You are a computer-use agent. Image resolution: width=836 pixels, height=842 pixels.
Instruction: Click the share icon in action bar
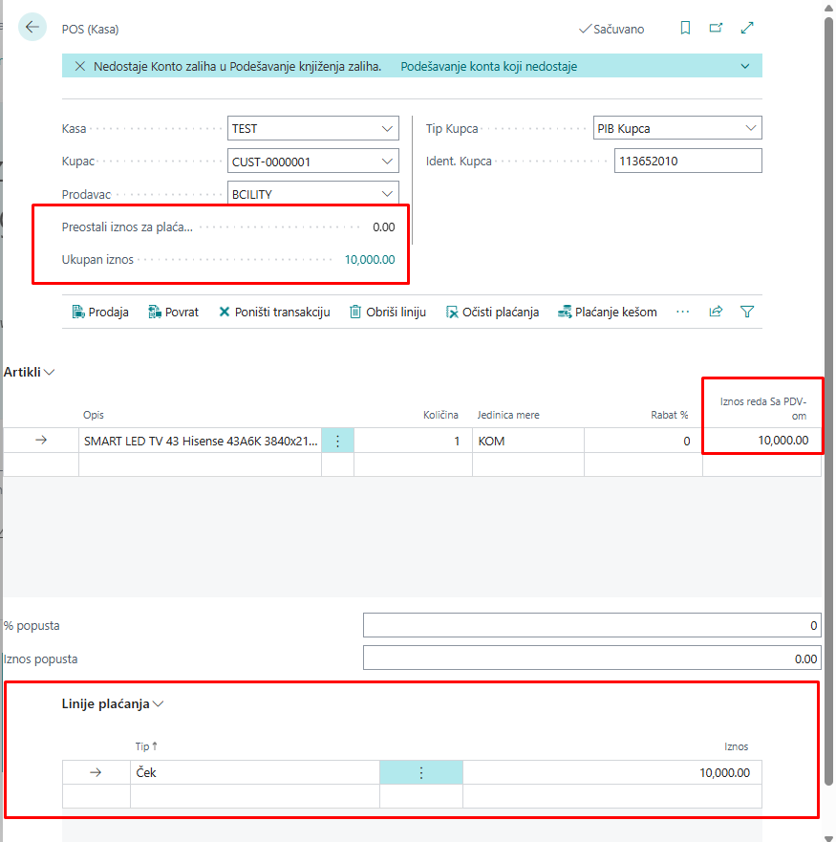716,312
